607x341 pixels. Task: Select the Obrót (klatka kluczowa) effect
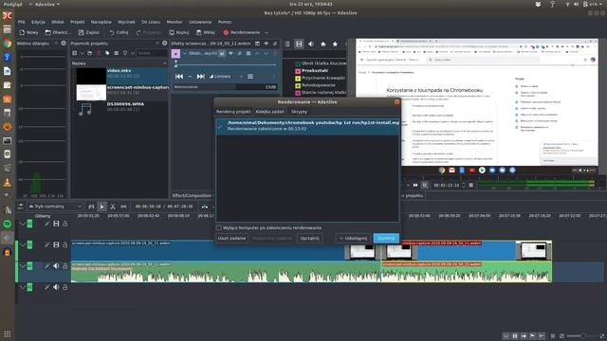[x=321, y=63]
